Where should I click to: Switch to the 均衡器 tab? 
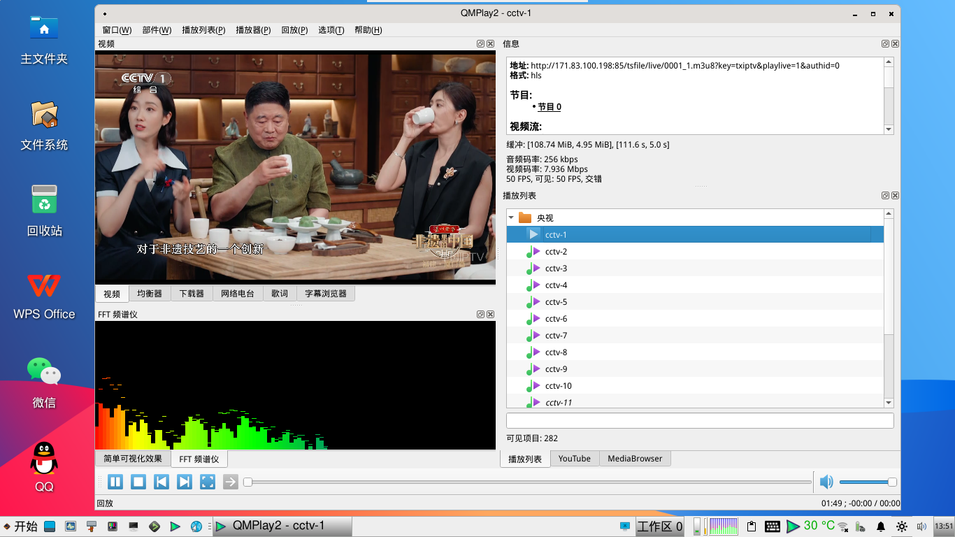pyautogui.click(x=149, y=293)
